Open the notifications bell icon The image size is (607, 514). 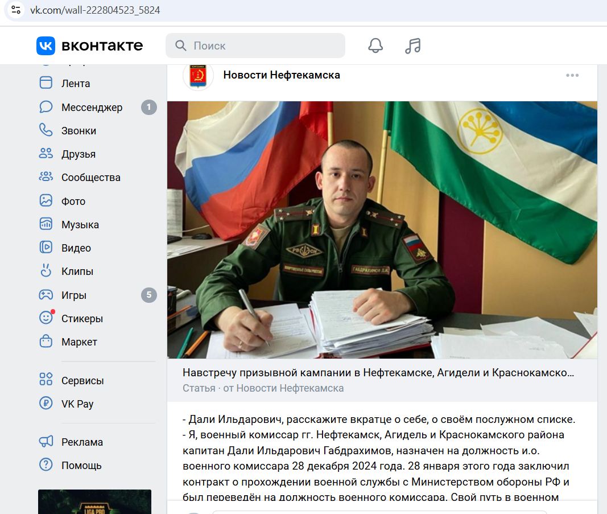tap(375, 46)
